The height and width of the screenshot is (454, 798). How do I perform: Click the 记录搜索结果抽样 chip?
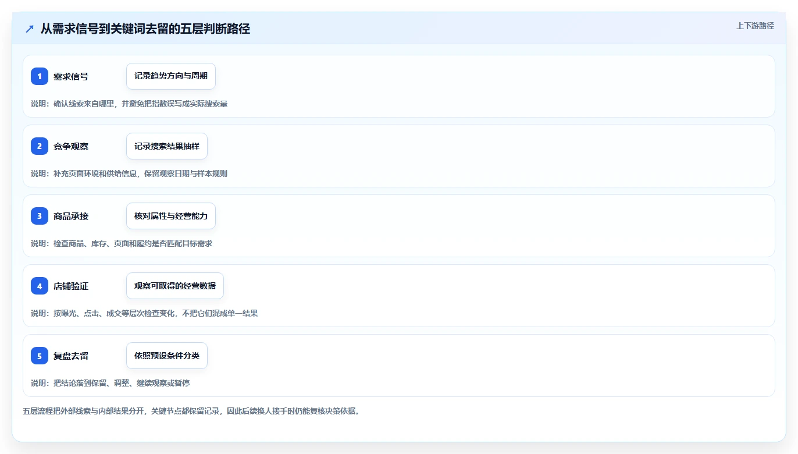pos(167,146)
